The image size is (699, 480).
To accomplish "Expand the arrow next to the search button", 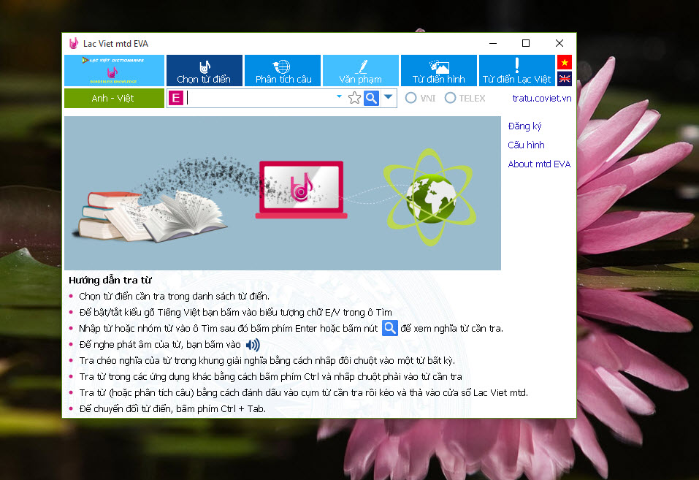I will pyautogui.click(x=388, y=97).
